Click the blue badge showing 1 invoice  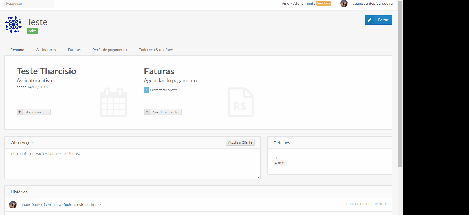point(147,90)
